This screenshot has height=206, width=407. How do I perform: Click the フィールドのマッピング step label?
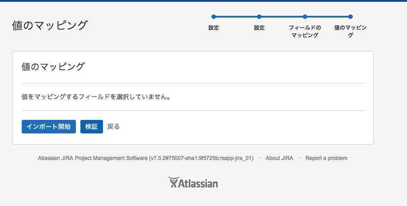[x=305, y=32]
